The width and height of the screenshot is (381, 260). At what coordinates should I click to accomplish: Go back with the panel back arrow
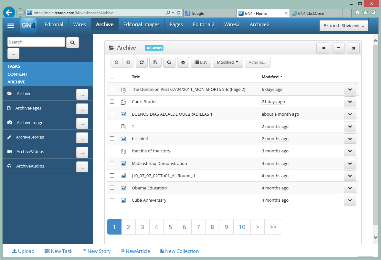tap(116, 62)
